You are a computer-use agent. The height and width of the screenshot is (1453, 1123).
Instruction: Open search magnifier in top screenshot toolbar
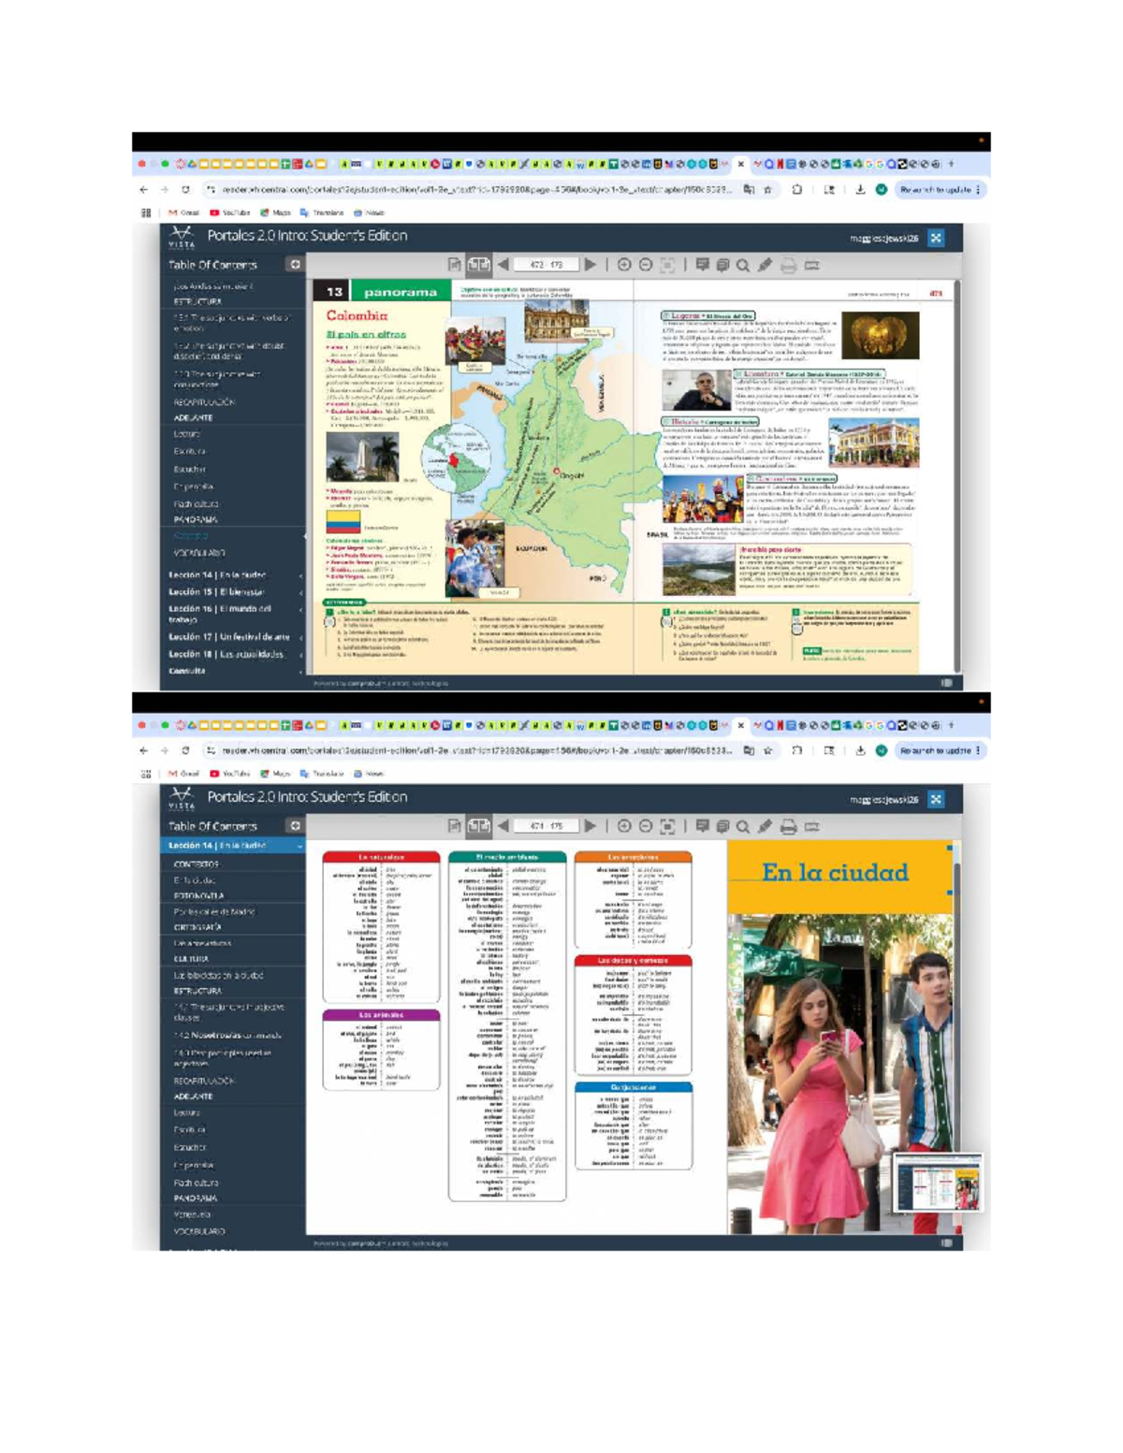click(x=743, y=265)
